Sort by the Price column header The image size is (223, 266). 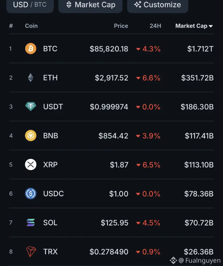[x=121, y=26]
